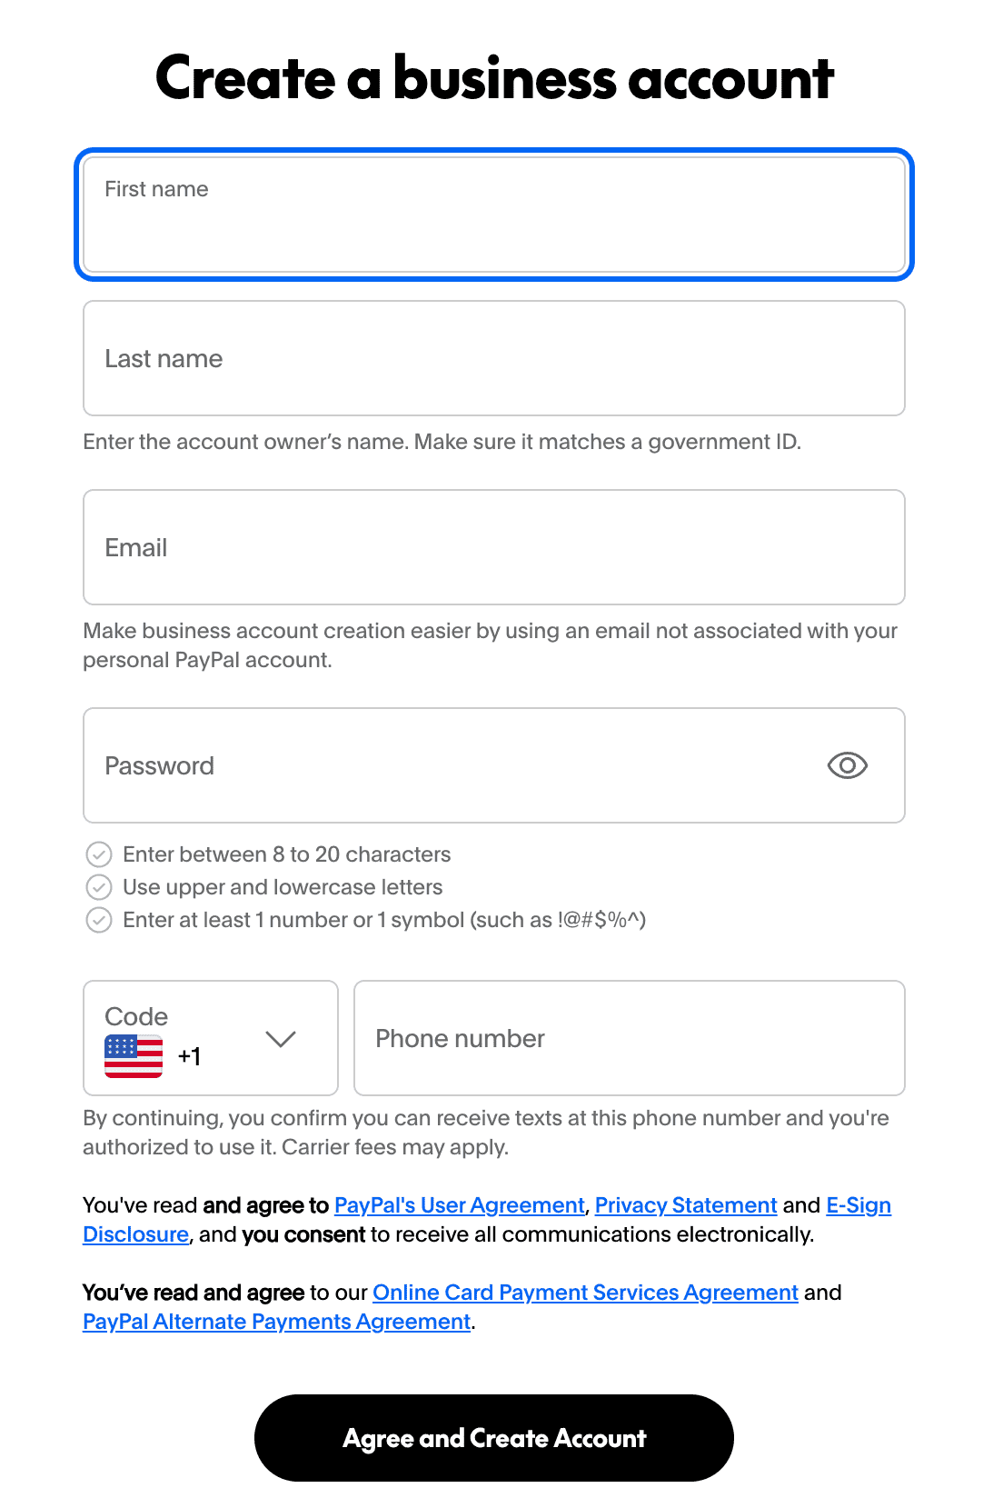Screen dimensions: 983x1498
Task: Click into the Last name field
Action: pos(494,358)
